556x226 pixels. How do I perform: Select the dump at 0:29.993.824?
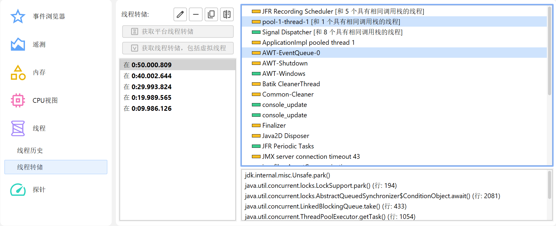178,87
